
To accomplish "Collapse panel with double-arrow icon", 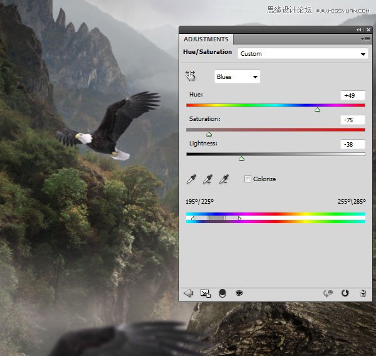I will tap(358, 29).
